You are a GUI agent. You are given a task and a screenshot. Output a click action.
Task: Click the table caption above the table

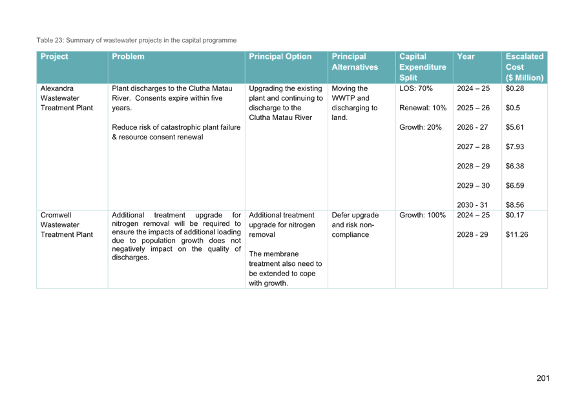[x=136, y=41]
